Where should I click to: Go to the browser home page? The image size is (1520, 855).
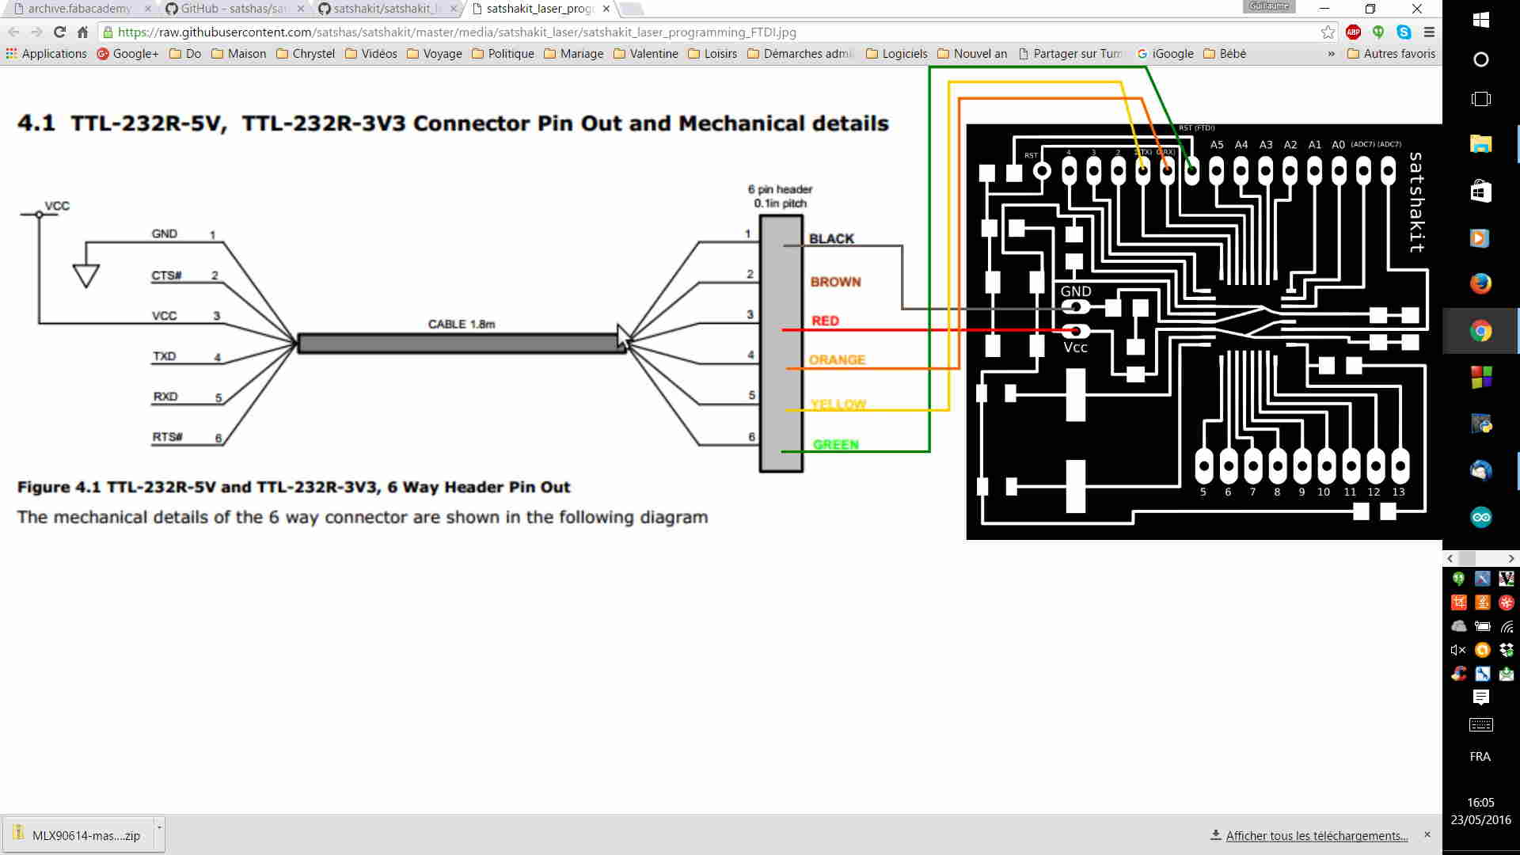(x=82, y=32)
